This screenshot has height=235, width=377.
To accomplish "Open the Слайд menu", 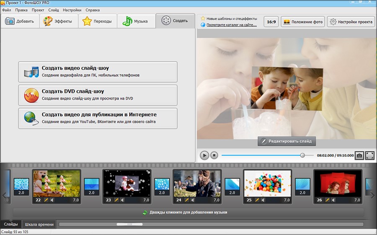I will pyautogui.click(x=53, y=10).
